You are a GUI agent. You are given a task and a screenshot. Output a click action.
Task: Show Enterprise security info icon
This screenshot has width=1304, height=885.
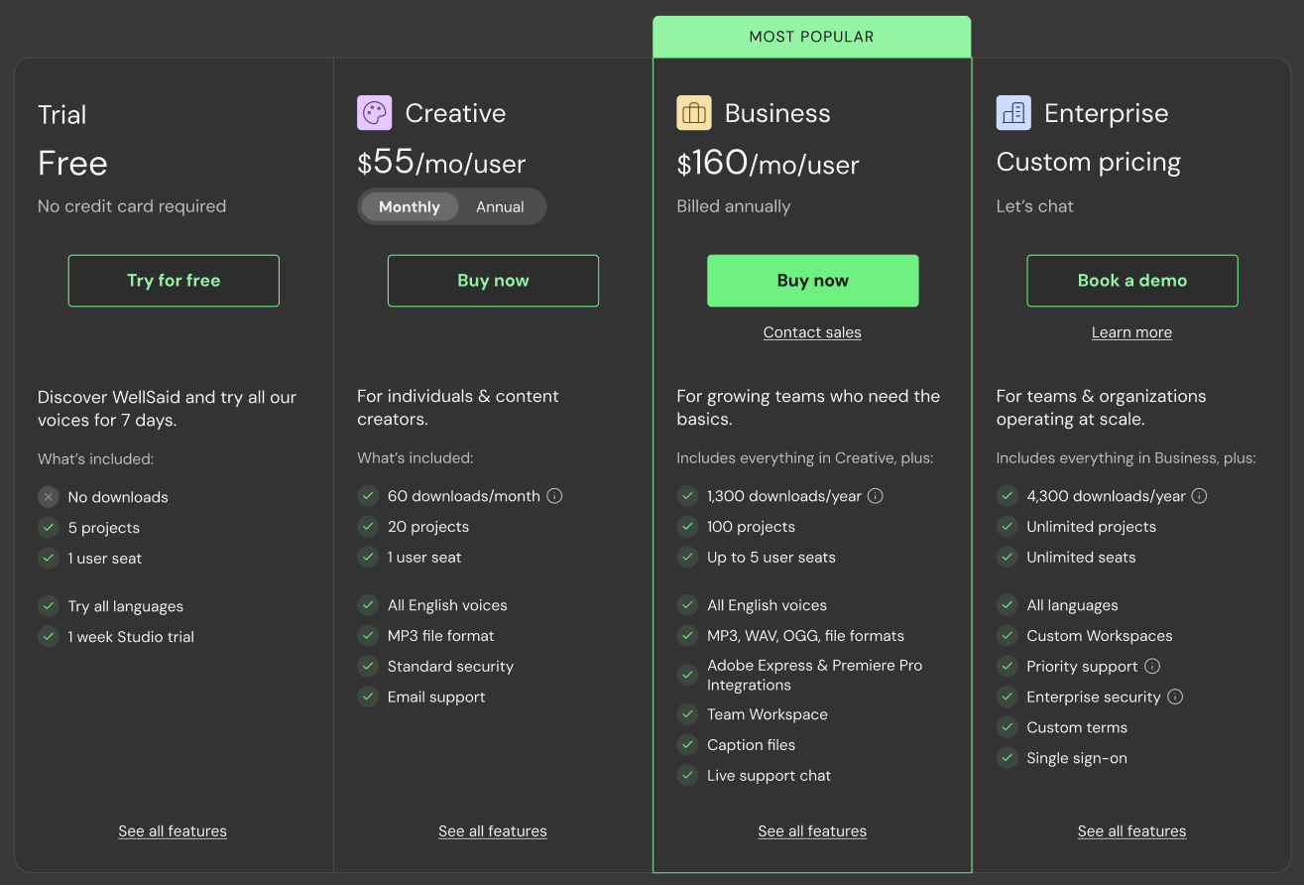[1175, 697]
